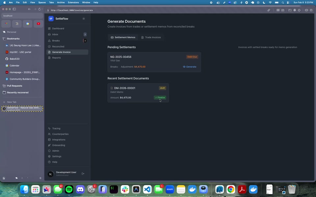Open the Inbox sidebar item
This screenshot has width=316, height=197.
coord(55,34)
